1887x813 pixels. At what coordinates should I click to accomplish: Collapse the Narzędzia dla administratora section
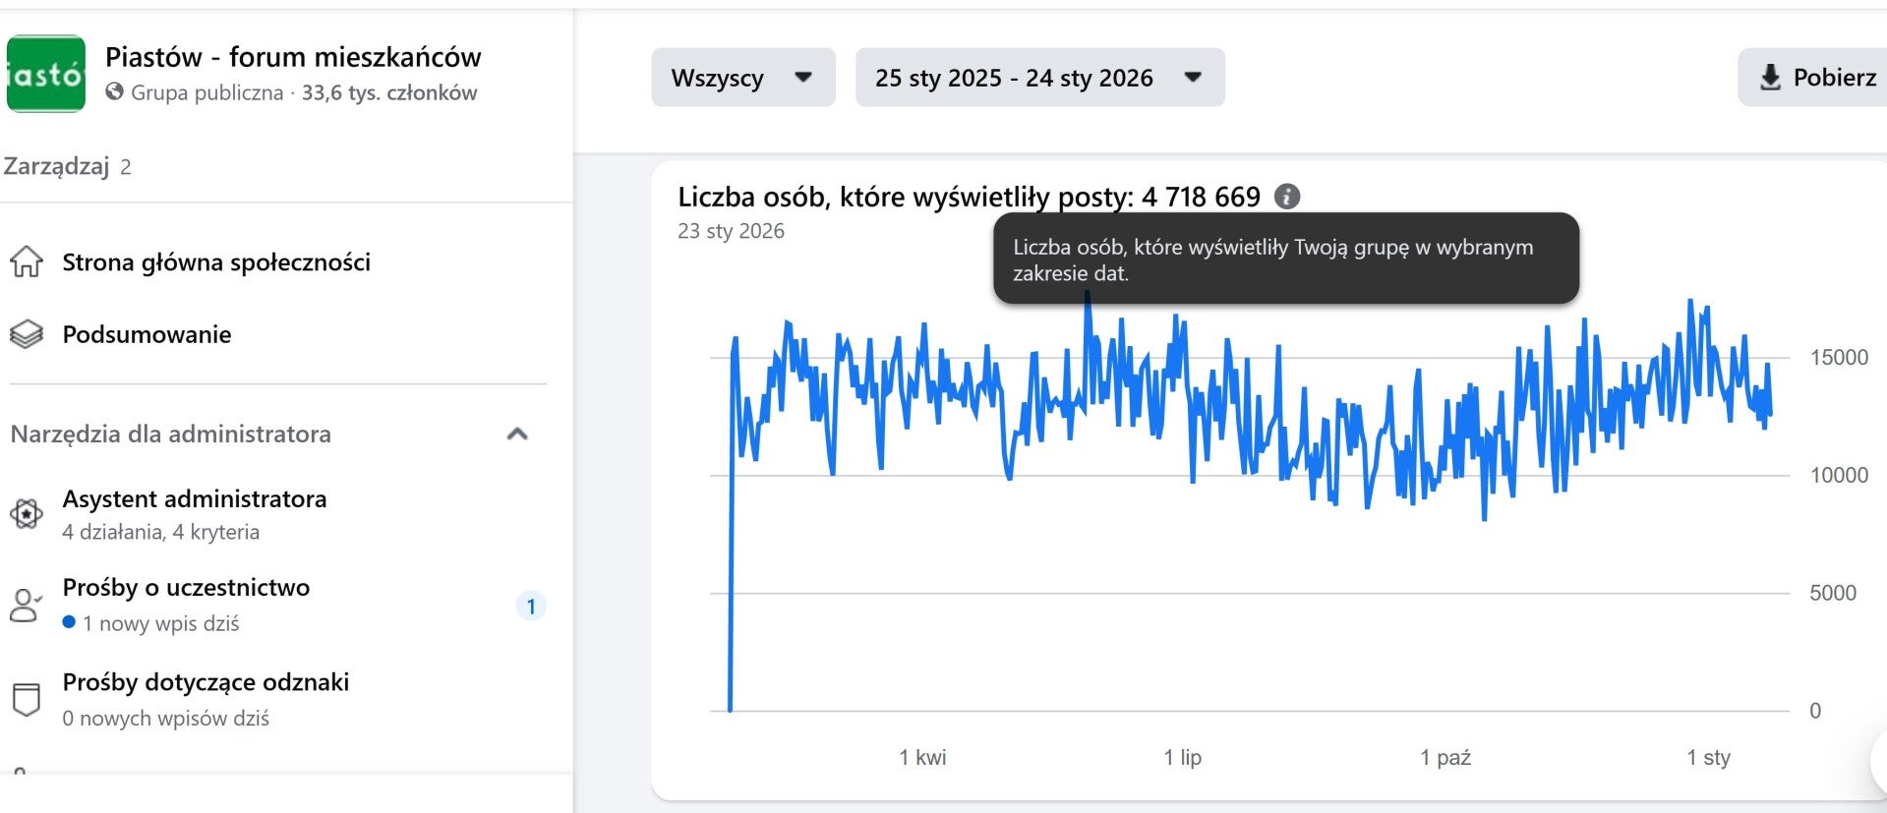pyautogui.click(x=517, y=434)
